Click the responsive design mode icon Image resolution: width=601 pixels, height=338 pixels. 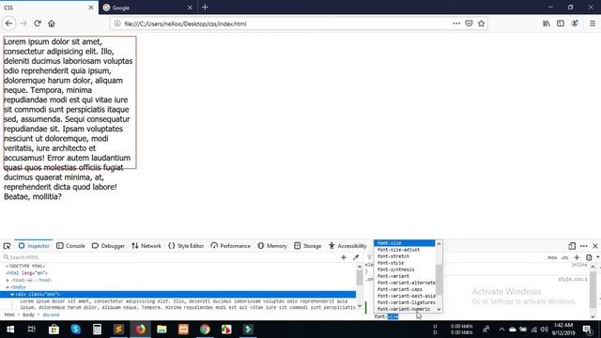coord(572,246)
